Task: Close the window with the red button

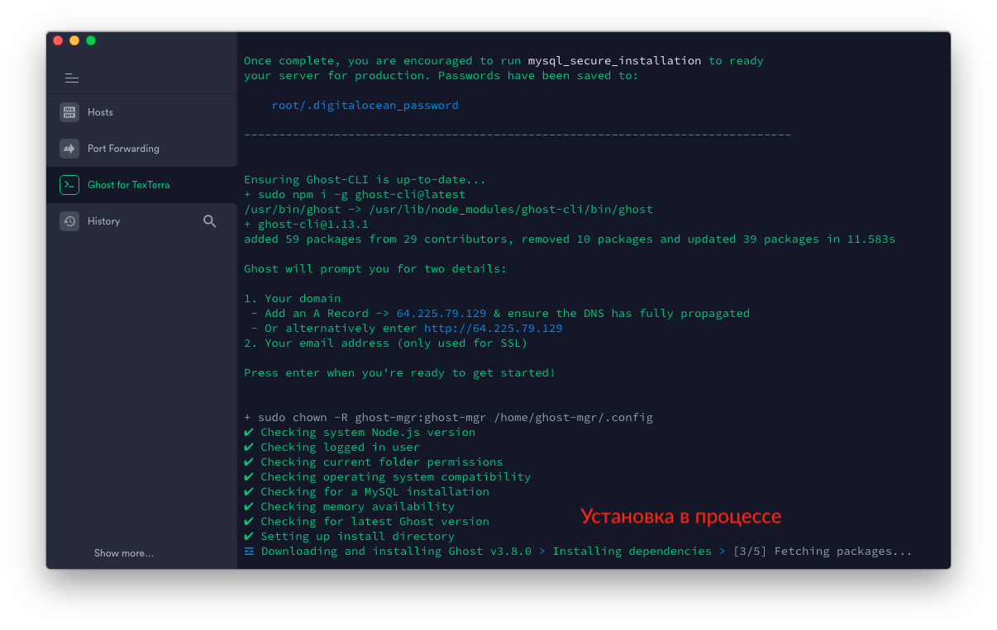Action: pos(58,40)
